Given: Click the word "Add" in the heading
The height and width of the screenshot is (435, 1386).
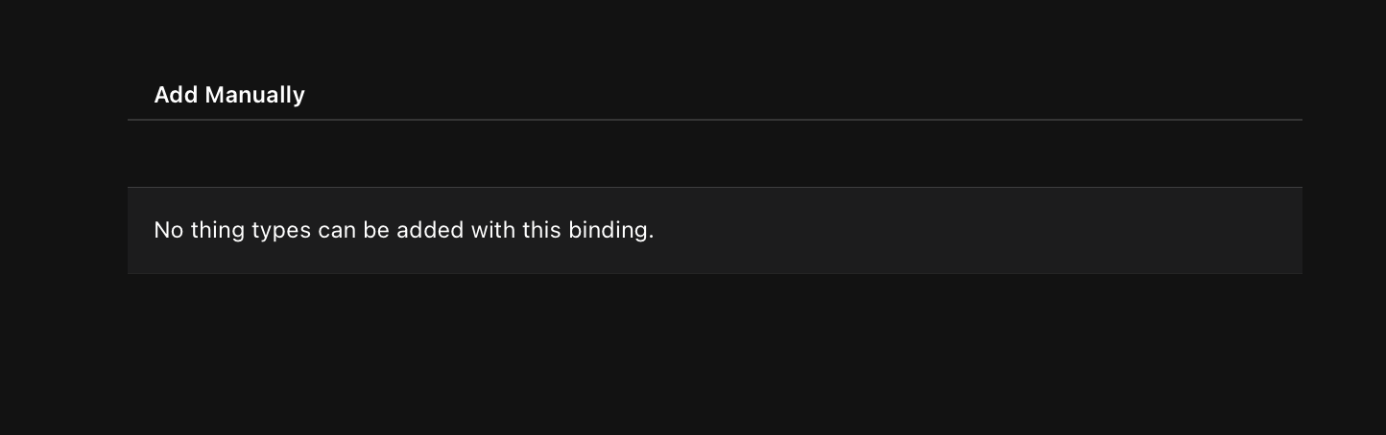Looking at the screenshot, I should 176,95.
